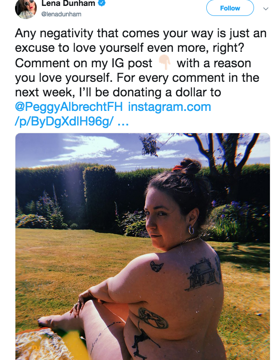Expand the tweet options chevron next to Follow
This screenshot has width=279, height=360.
(266, 9)
